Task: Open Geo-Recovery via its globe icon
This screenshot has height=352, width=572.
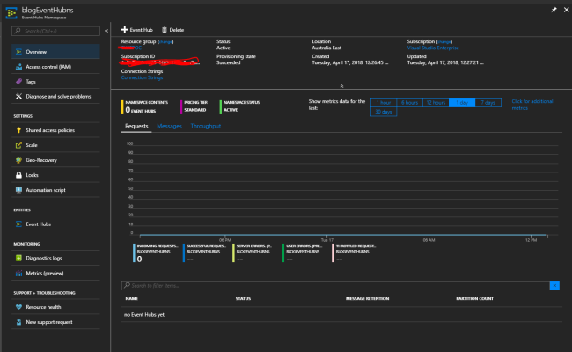Action: click(18, 160)
